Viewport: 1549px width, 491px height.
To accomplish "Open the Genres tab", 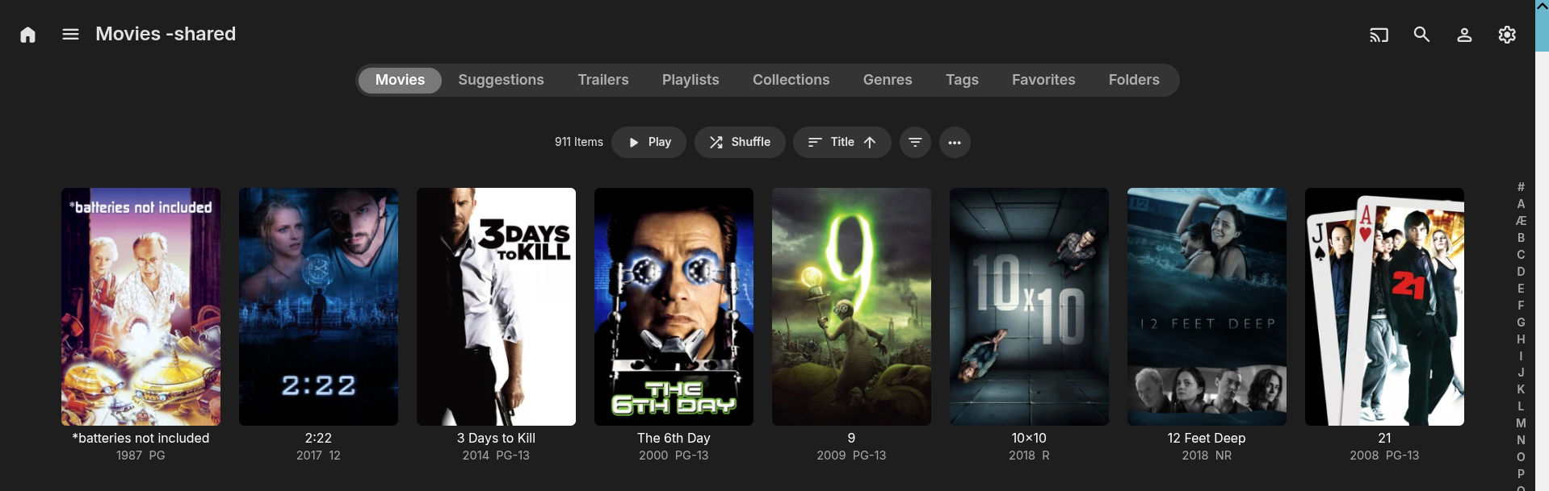I will coord(888,80).
